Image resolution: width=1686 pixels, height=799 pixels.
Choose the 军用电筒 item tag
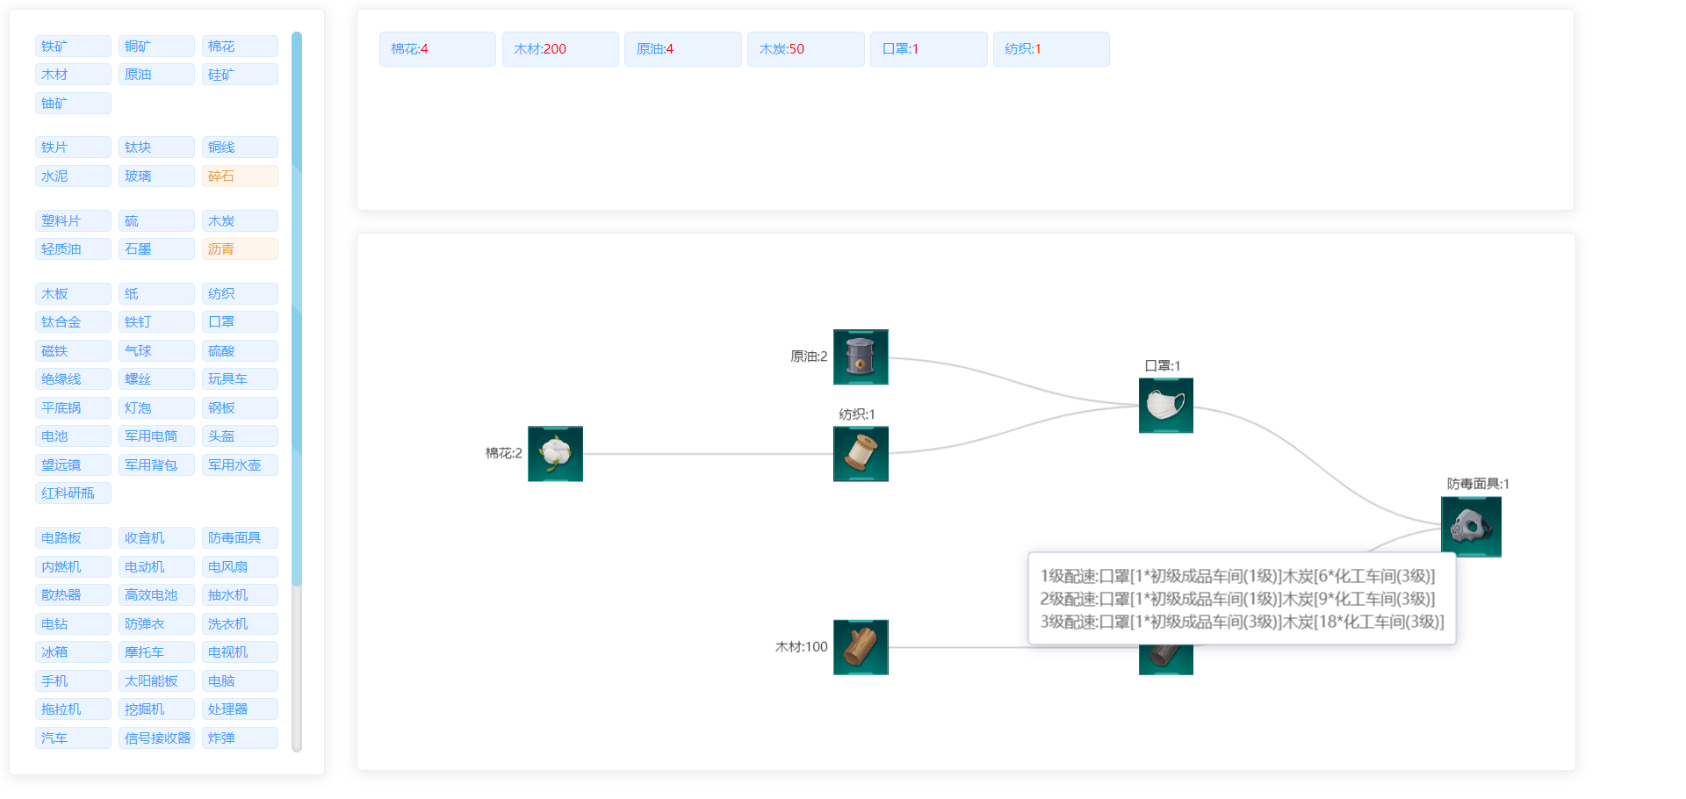tap(156, 436)
